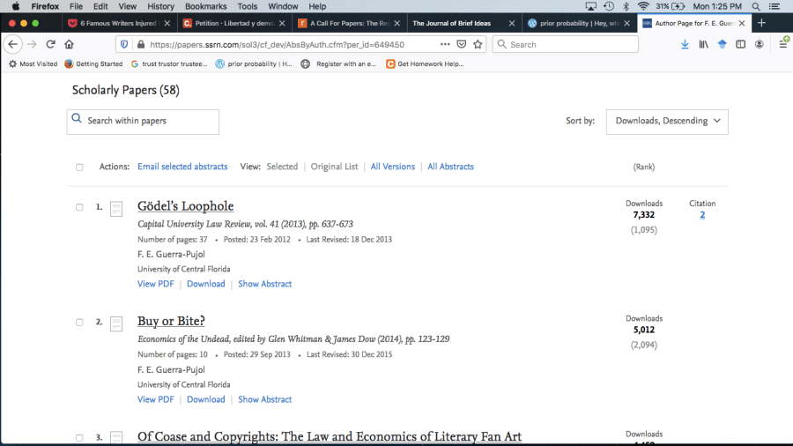The width and height of the screenshot is (793, 446).
Task: Open the Library icon in the toolbar
Action: pyautogui.click(x=703, y=44)
